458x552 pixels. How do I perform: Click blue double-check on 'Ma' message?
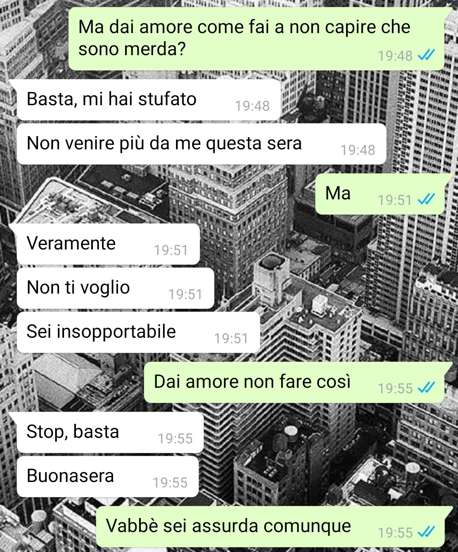(x=426, y=199)
